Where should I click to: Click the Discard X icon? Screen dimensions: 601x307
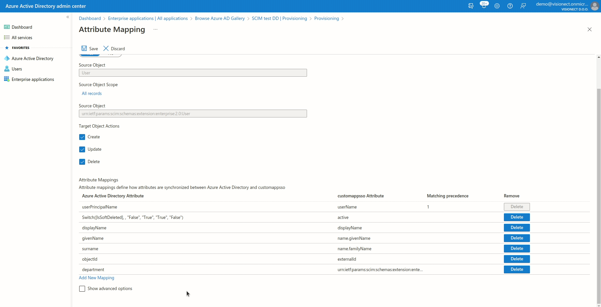(106, 48)
